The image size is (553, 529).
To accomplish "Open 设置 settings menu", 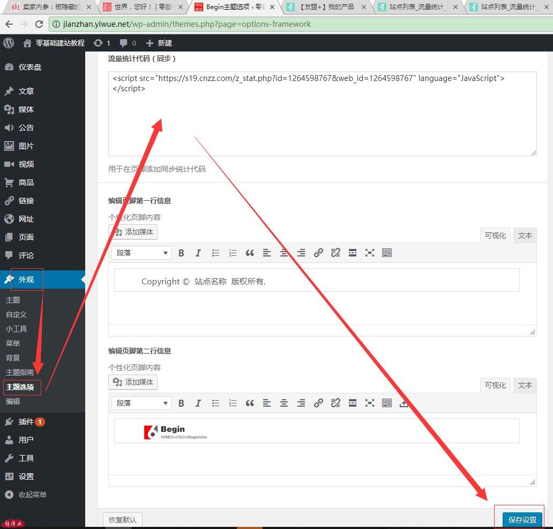I will coord(42,476).
